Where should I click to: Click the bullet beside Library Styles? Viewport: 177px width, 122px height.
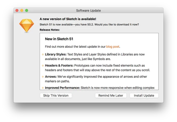pyautogui.click(x=43, y=54)
